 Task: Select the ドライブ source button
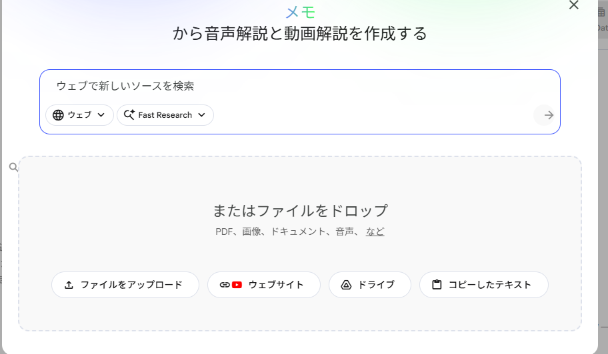(370, 285)
